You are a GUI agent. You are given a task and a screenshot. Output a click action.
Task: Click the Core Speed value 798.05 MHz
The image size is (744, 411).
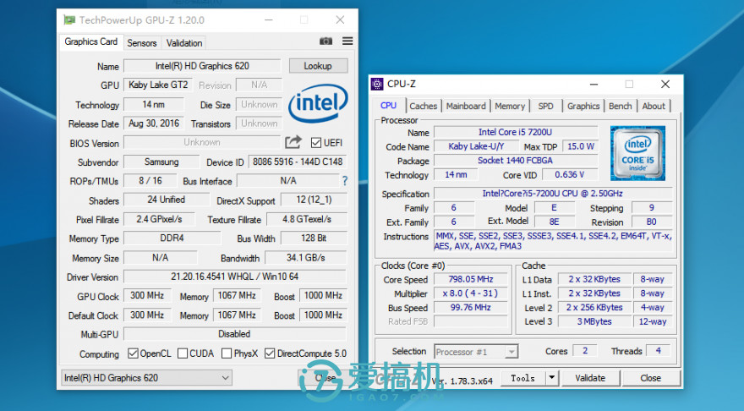471,279
